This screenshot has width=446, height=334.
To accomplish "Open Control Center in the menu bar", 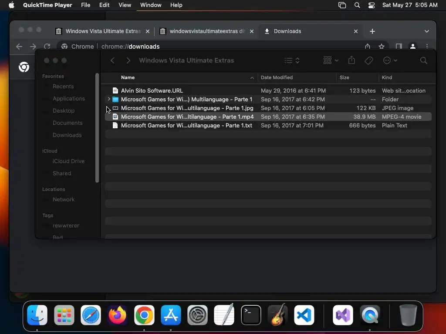I will (x=371, y=5).
